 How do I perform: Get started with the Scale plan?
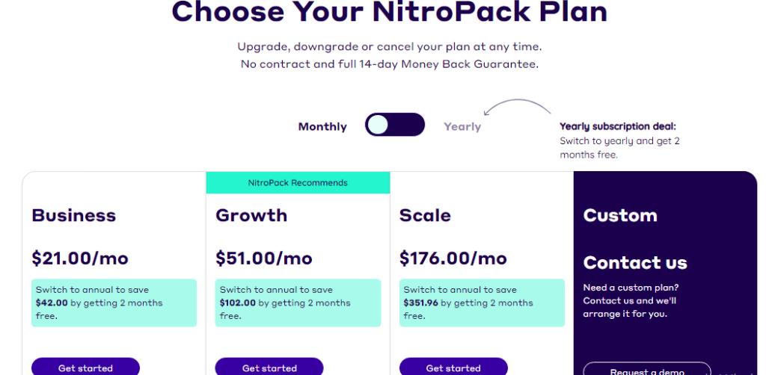click(453, 367)
